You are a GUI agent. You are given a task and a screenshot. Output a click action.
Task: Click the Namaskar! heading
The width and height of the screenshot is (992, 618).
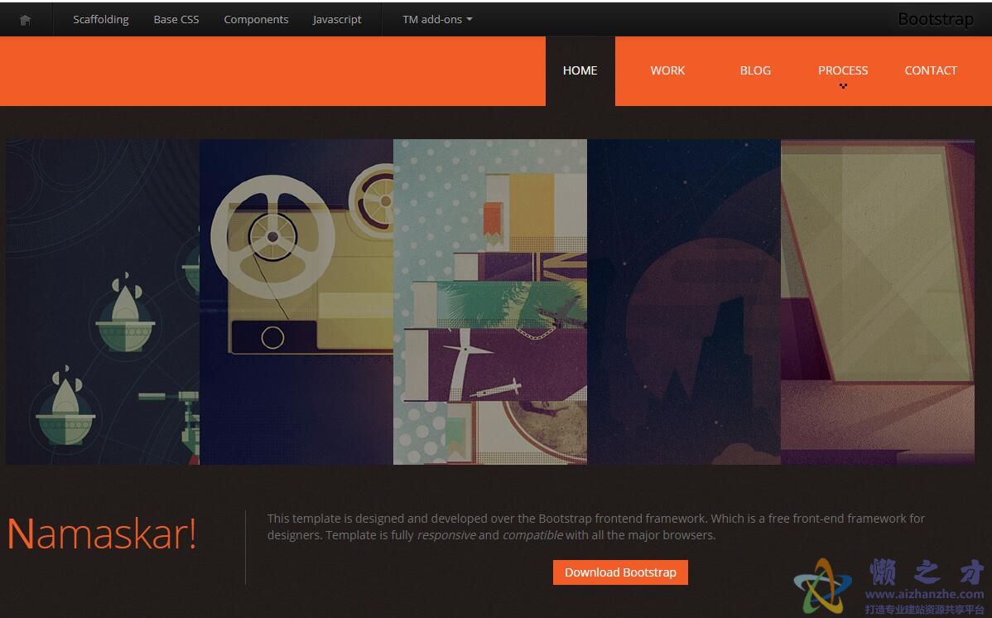click(101, 534)
